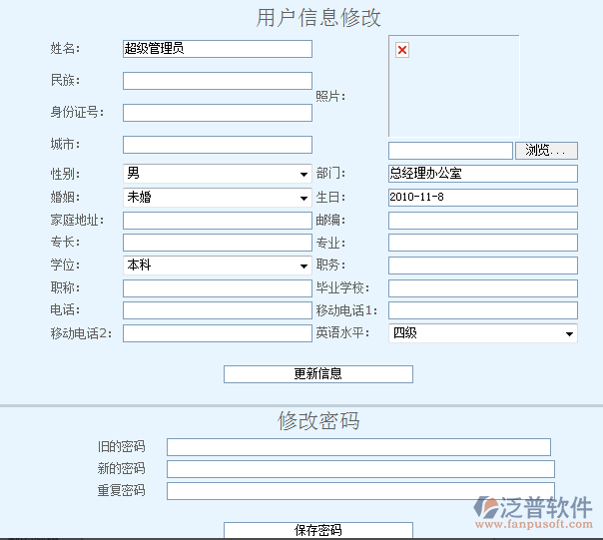
Task: Click the 浏览 browse button
Action: 546,150
